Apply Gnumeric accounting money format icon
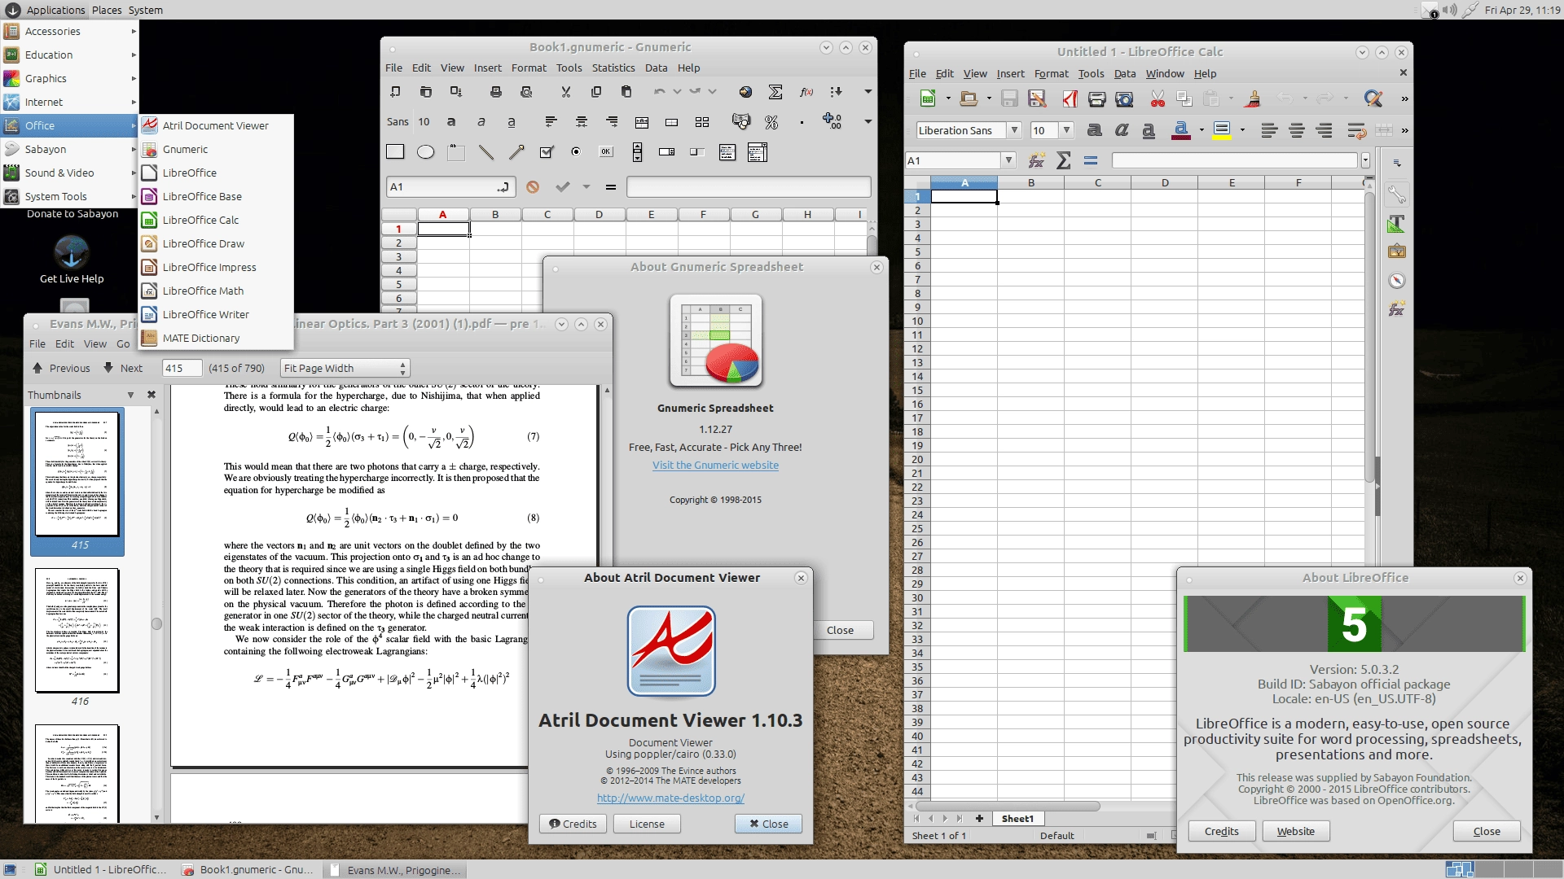The width and height of the screenshot is (1564, 879). pyautogui.click(x=740, y=122)
